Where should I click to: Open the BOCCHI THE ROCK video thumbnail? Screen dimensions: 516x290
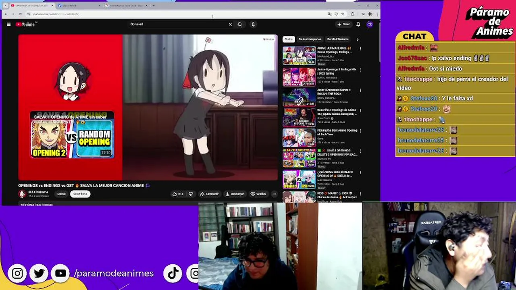point(299,97)
